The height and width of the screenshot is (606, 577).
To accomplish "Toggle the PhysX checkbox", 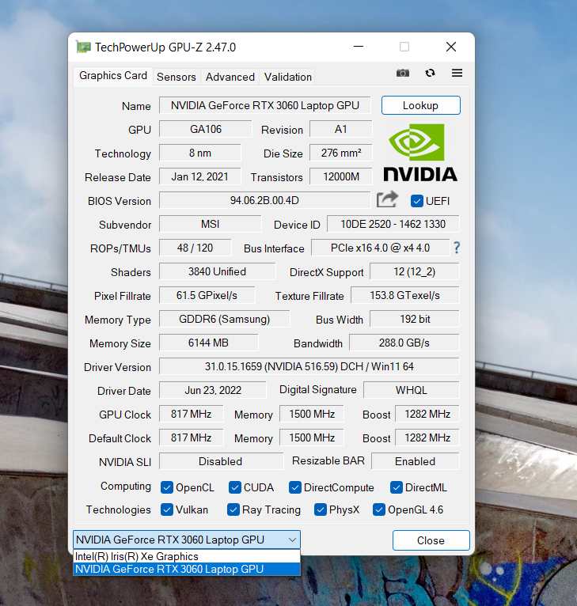I will click(x=321, y=509).
